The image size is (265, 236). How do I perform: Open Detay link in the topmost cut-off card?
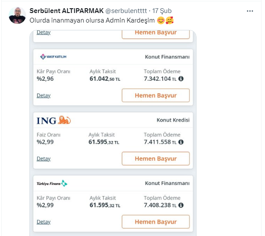click(x=43, y=33)
